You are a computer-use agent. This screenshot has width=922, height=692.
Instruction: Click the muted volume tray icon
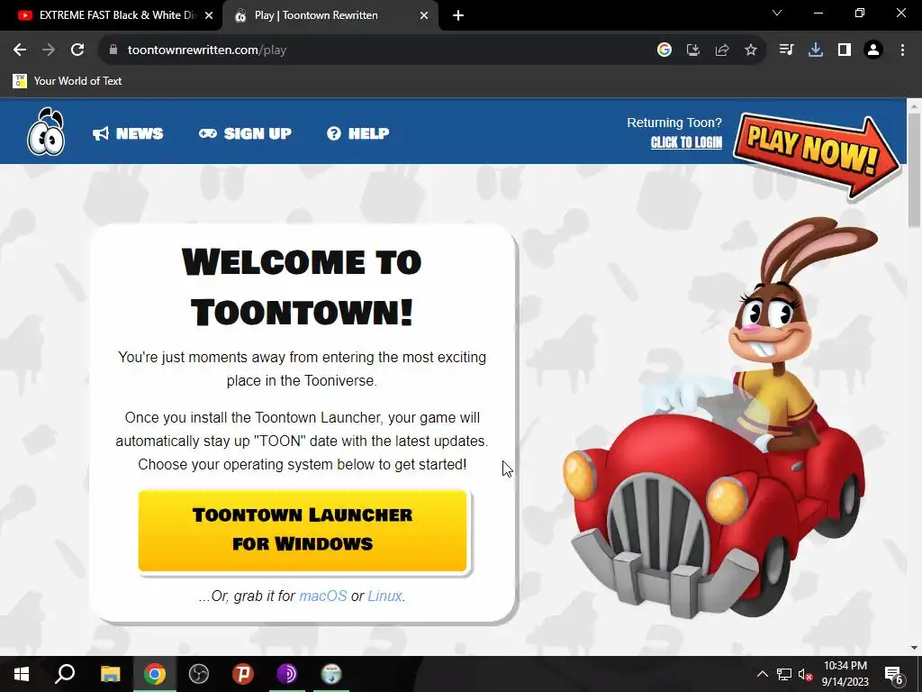coord(805,674)
